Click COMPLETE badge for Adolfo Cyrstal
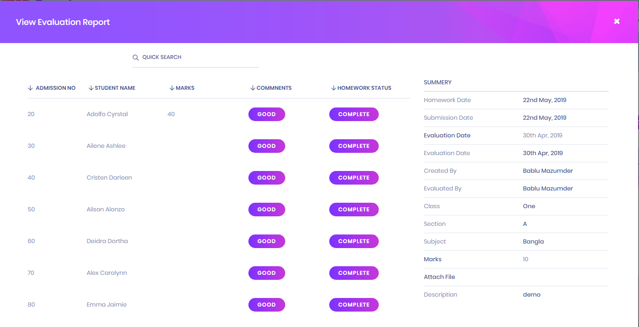The width and height of the screenshot is (639, 327). pos(354,114)
